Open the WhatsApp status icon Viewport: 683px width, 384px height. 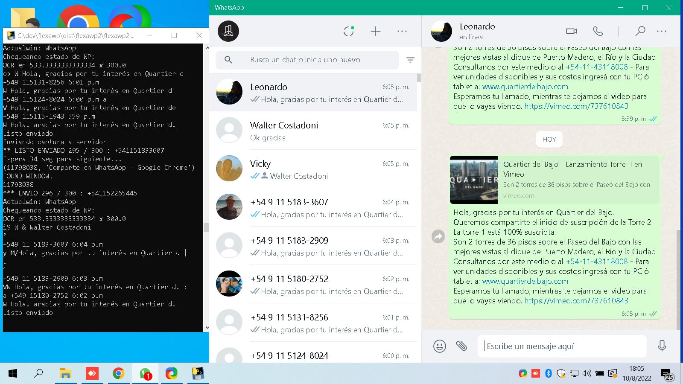[x=349, y=31]
